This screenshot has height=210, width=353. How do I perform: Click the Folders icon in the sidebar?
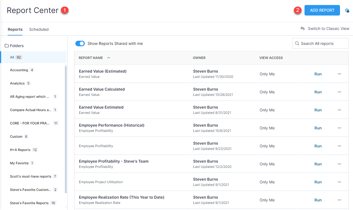click(7, 46)
